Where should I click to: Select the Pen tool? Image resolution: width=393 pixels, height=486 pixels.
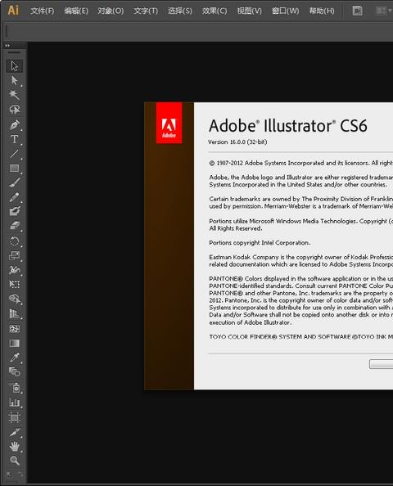(x=14, y=124)
